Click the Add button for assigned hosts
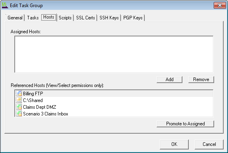Viewport: 228px width, 153px height. (169, 79)
